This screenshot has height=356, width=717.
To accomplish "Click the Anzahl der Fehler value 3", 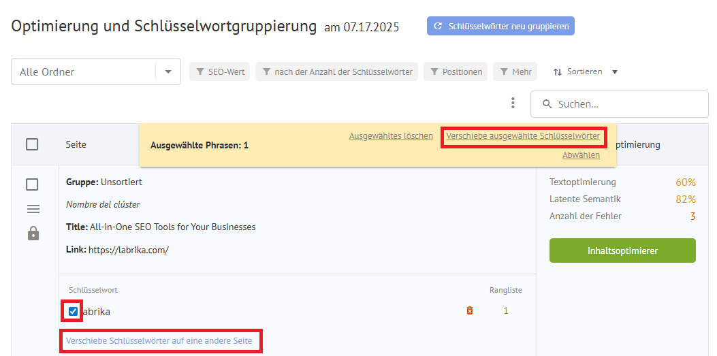I will 692,216.
